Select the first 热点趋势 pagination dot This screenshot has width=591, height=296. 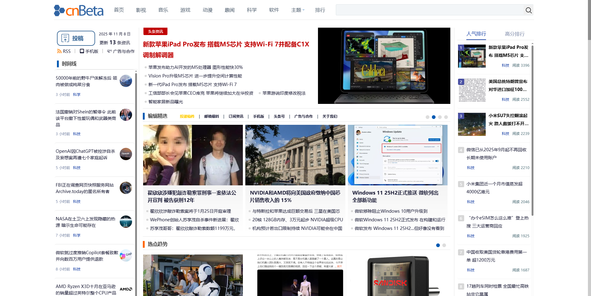pyautogui.click(x=438, y=245)
